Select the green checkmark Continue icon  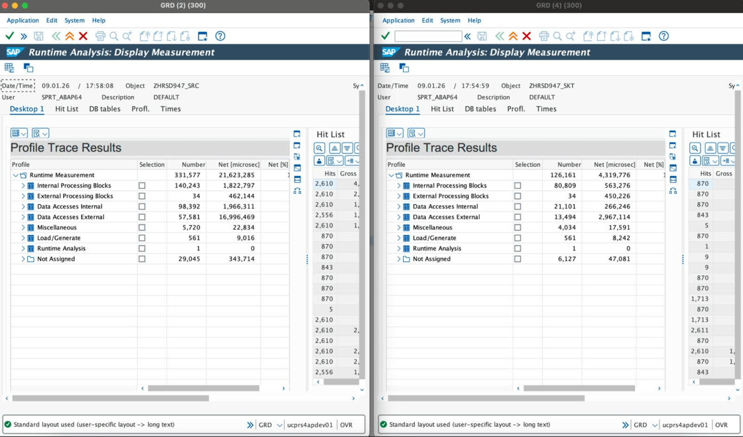(x=9, y=36)
